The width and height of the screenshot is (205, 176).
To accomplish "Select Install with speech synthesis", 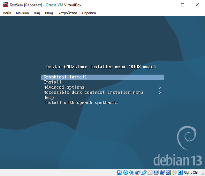I will [102, 102].
